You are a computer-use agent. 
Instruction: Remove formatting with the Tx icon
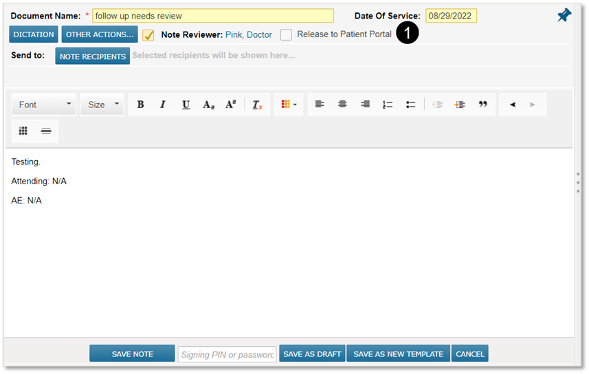tap(257, 104)
